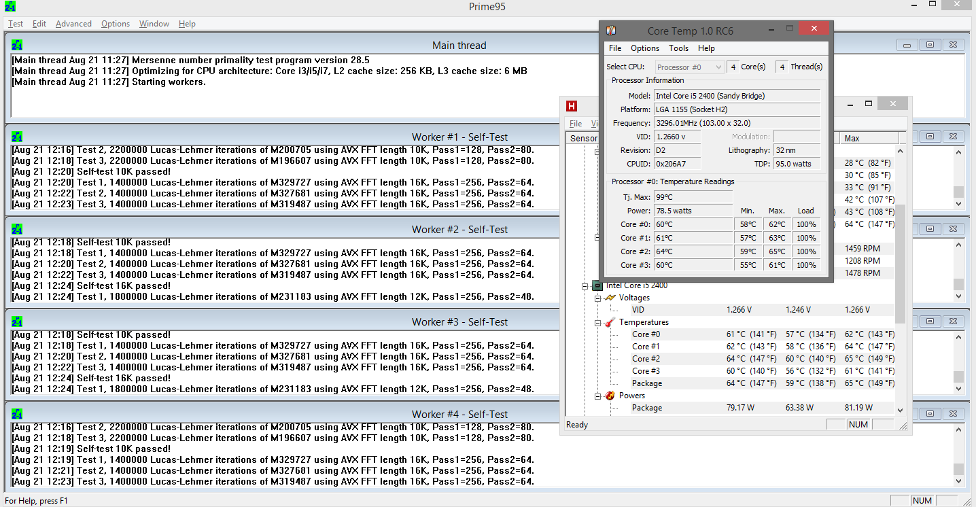Click the Sensor column header in HWMonitor
The image size is (976, 507).
[583, 138]
